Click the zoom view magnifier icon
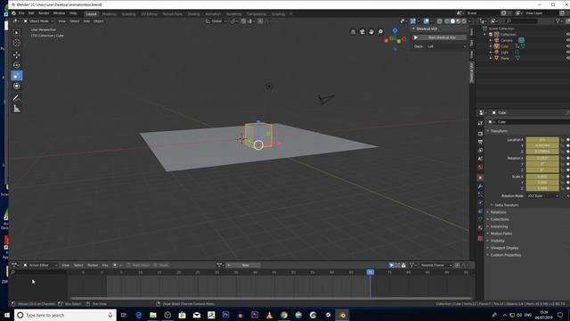Image resolution: width=570 pixels, height=321 pixels. [x=380, y=32]
